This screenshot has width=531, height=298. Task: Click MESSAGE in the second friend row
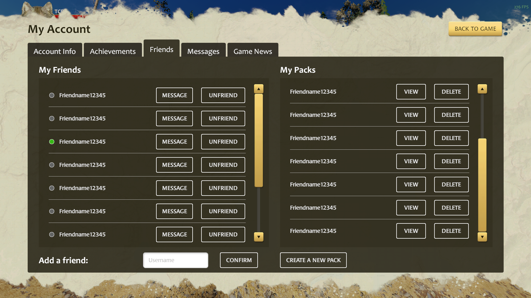tap(174, 118)
